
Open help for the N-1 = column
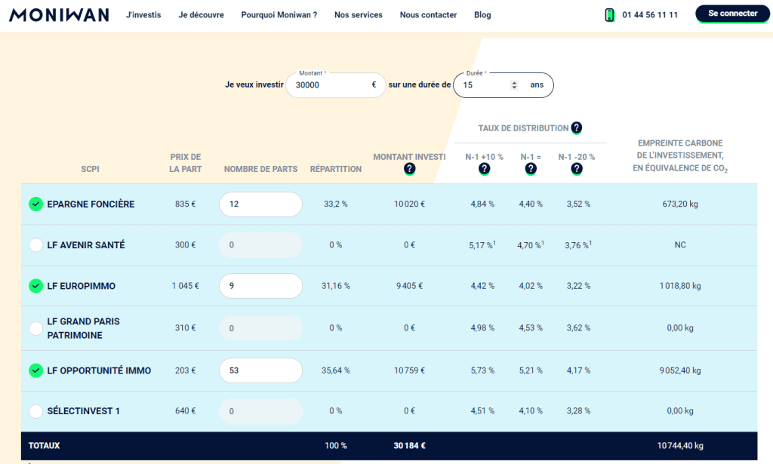tap(531, 169)
